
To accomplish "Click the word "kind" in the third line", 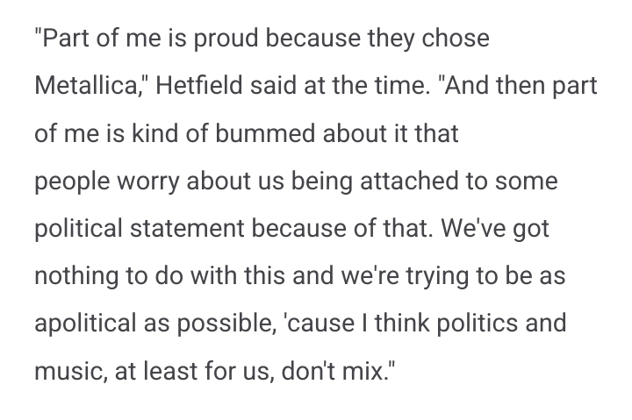I will [154, 133].
